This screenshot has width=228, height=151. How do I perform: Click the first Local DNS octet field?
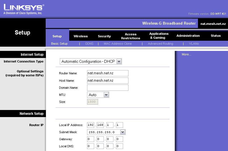coord(90,146)
